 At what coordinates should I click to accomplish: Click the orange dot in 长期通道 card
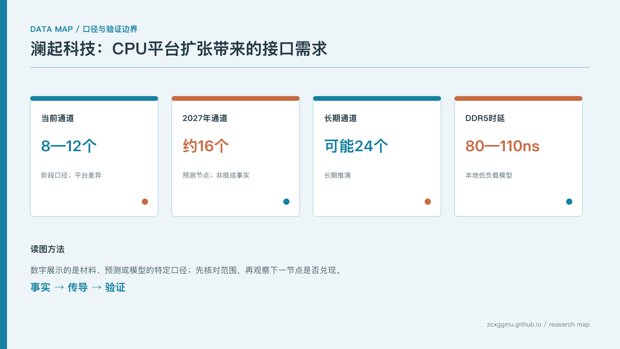428,202
